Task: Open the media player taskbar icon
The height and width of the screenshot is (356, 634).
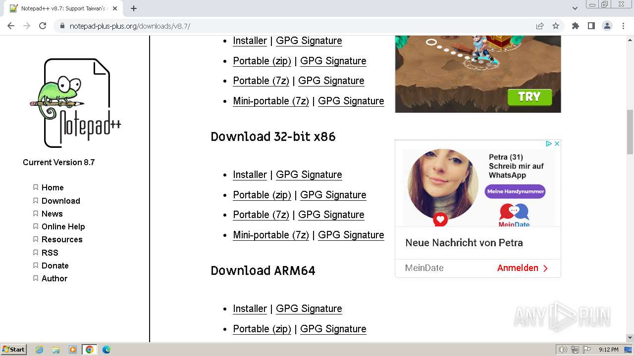Action: 73,350
